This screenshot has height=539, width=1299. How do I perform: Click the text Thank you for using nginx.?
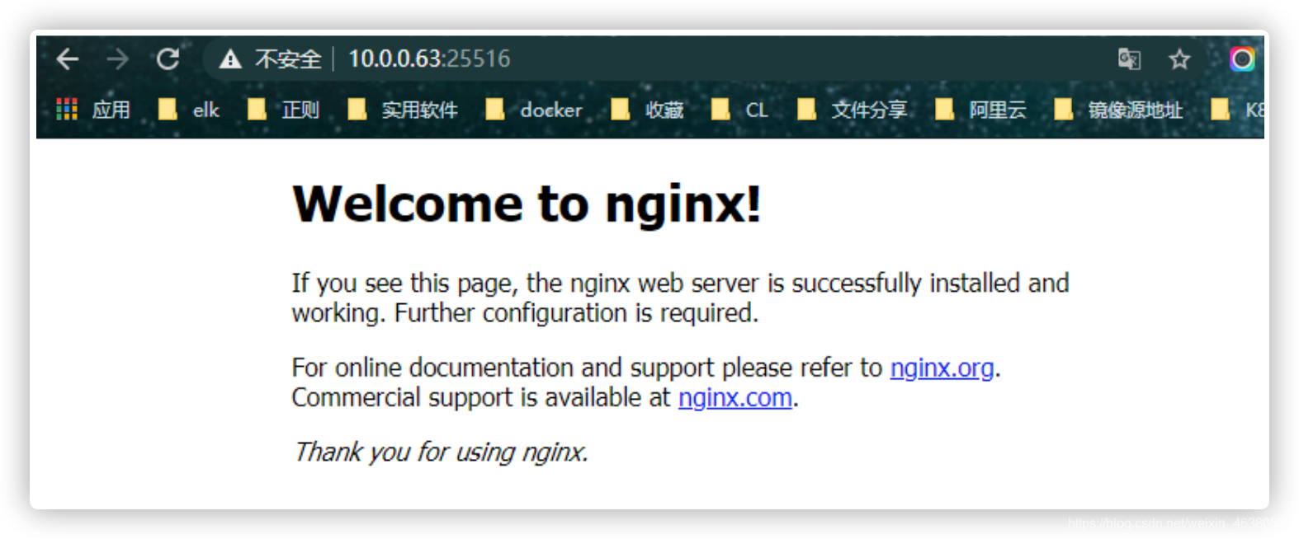click(x=441, y=452)
